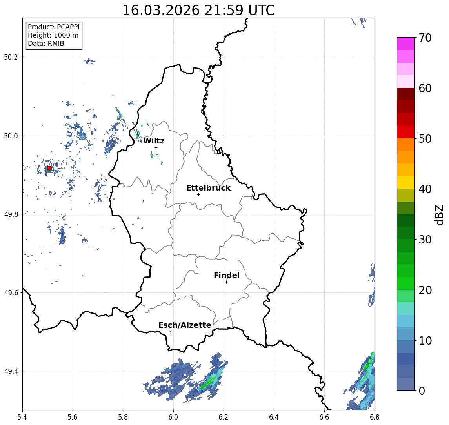Click the 'Product: PCAPPI' legend line
This screenshot has height=425, width=449.
click(54, 27)
